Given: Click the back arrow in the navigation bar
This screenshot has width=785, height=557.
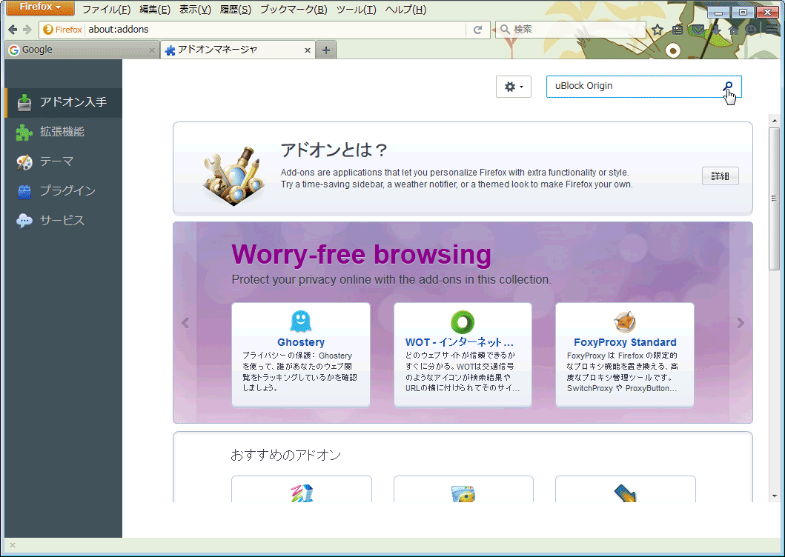Looking at the screenshot, I should click(13, 30).
